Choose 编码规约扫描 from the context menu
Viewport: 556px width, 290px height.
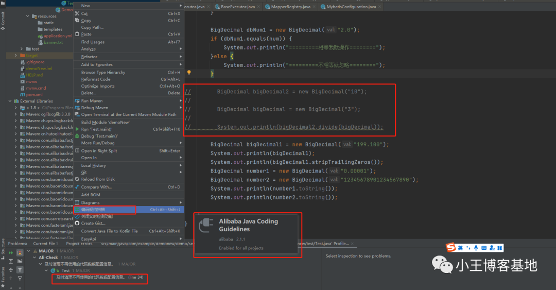(93, 210)
